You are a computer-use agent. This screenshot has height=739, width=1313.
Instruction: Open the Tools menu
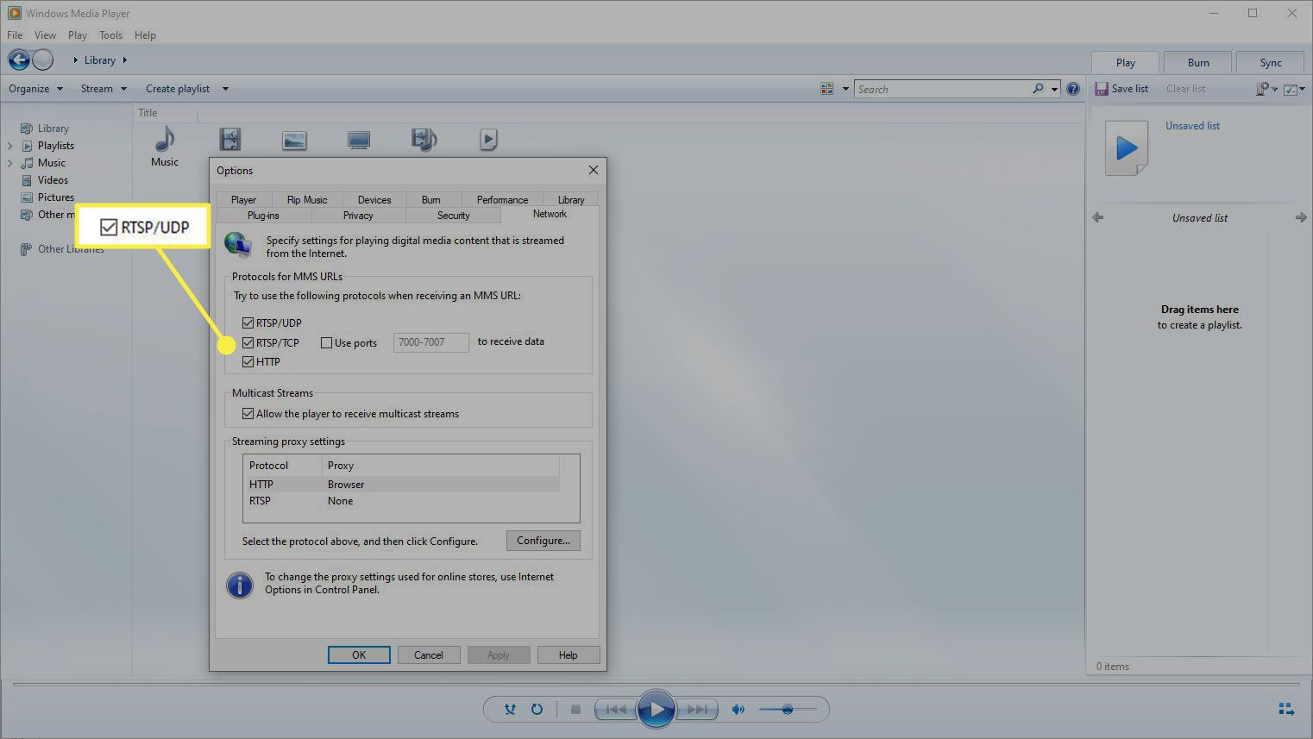[110, 35]
